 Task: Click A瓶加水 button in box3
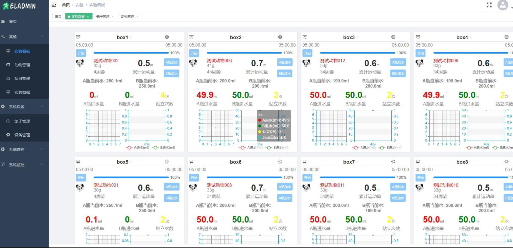398,62
